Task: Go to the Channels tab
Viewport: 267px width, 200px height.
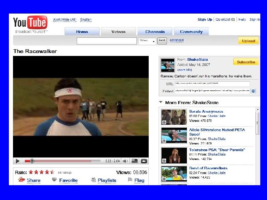Action: point(155,31)
